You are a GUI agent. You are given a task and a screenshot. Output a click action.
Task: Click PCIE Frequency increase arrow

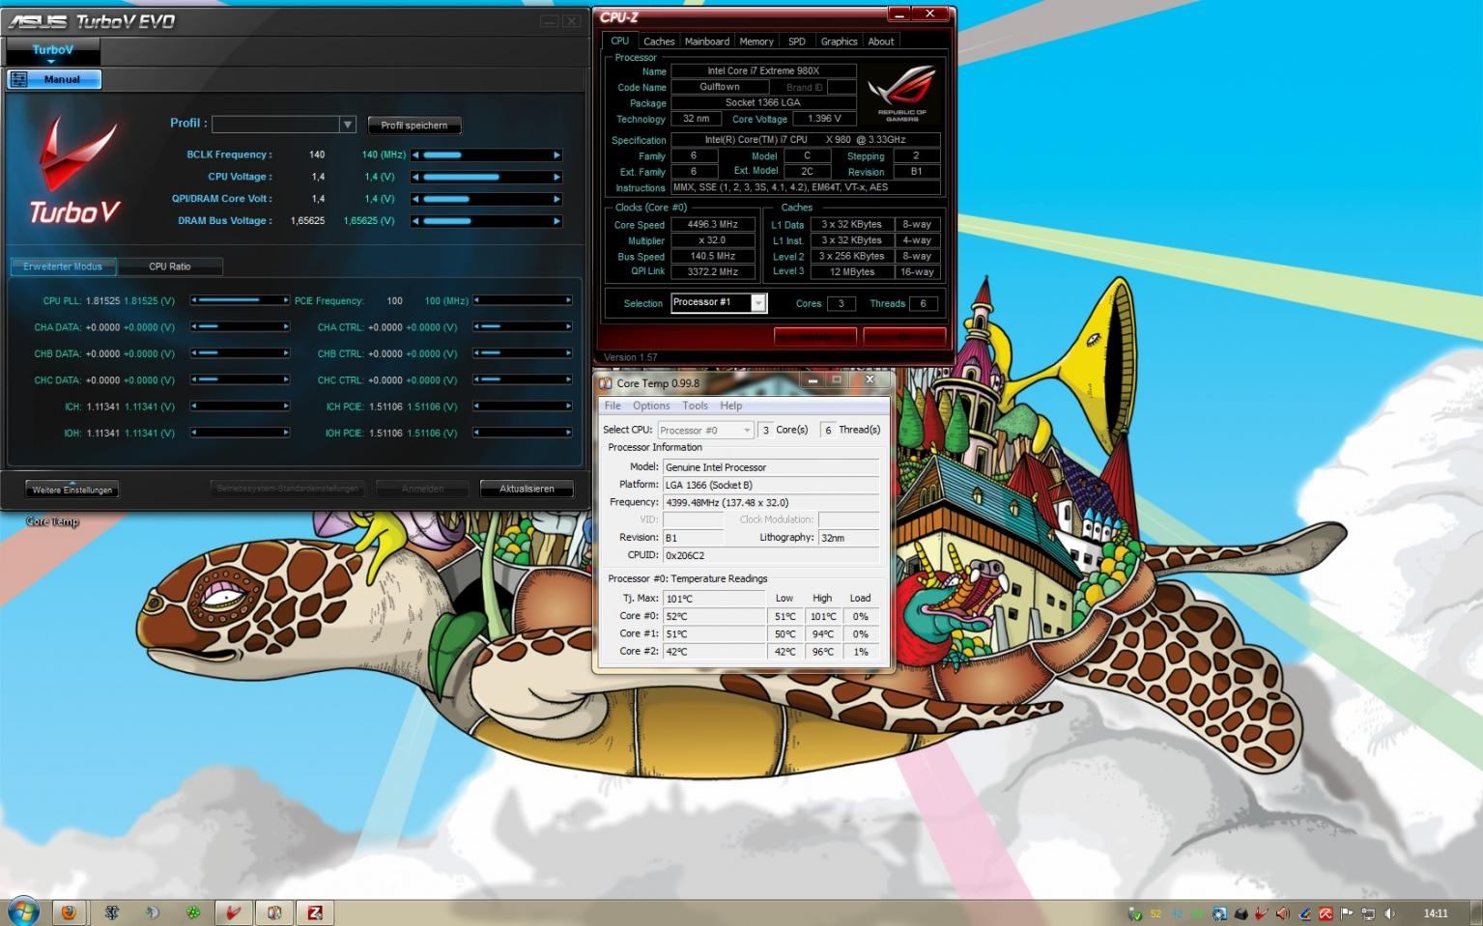(x=568, y=300)
